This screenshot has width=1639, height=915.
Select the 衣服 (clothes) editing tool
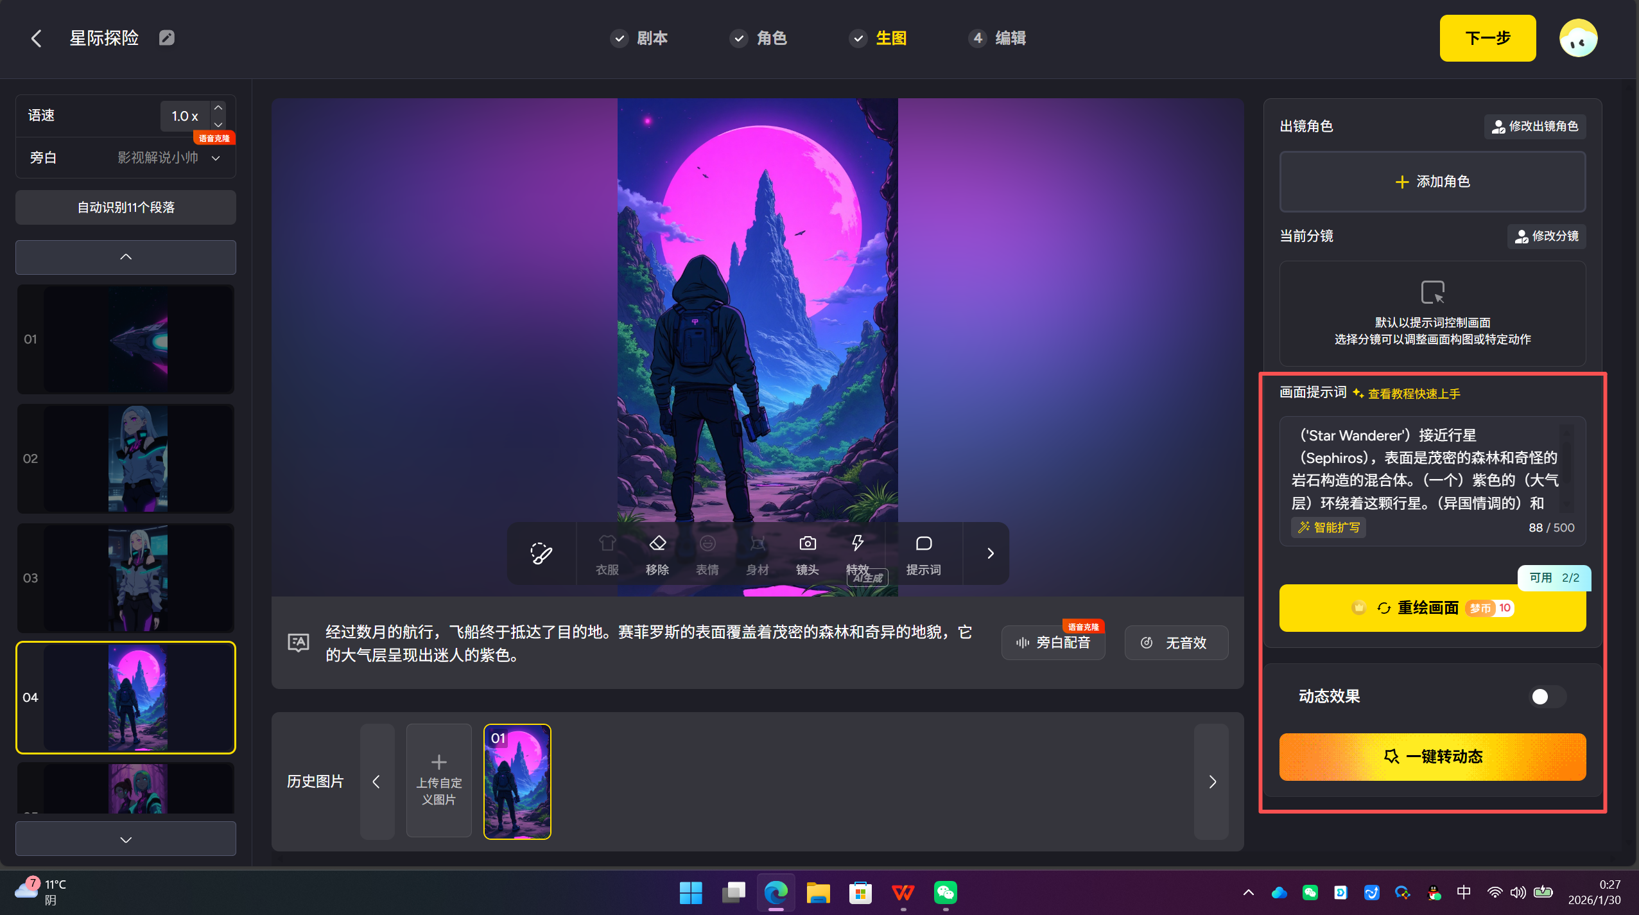pos(606,553)
